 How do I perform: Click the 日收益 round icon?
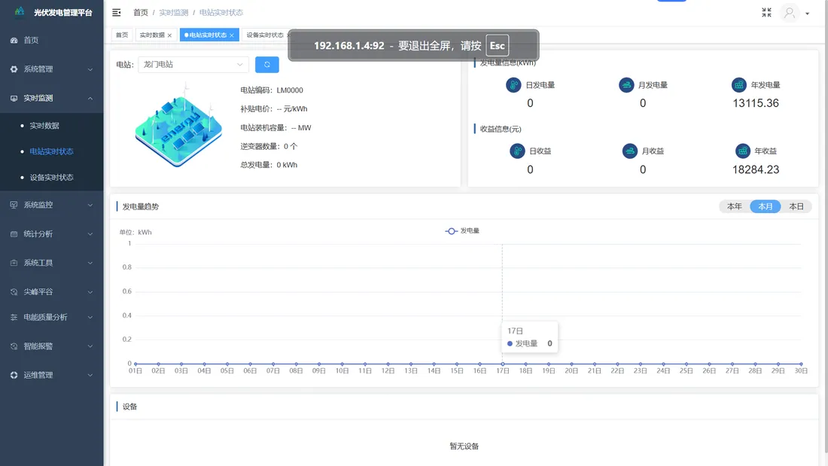[517, 151]
